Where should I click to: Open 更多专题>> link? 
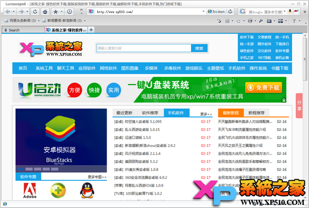97,177
